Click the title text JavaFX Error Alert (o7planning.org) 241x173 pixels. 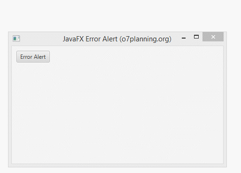[x=117, y=39]
